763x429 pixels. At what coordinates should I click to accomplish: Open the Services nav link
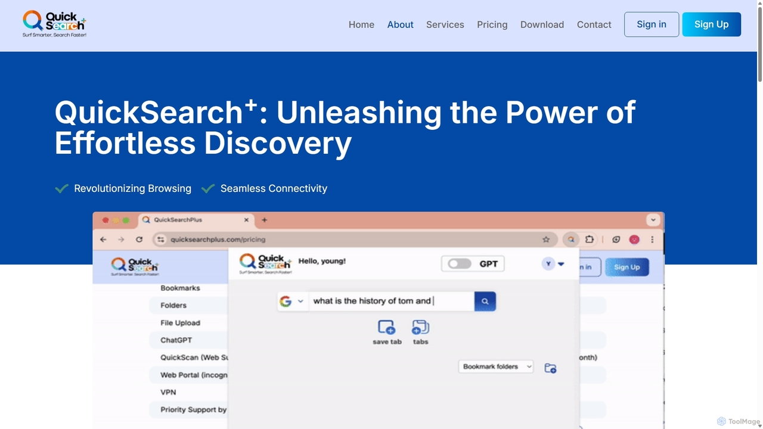(445, 24)
